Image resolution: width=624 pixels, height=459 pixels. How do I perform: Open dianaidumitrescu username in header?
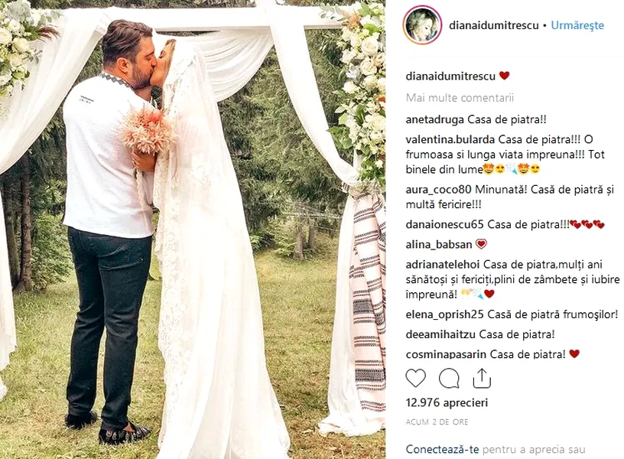click(x=493, y=25)
